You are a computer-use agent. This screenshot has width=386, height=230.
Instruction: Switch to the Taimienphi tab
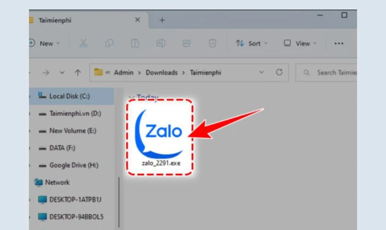55,20
